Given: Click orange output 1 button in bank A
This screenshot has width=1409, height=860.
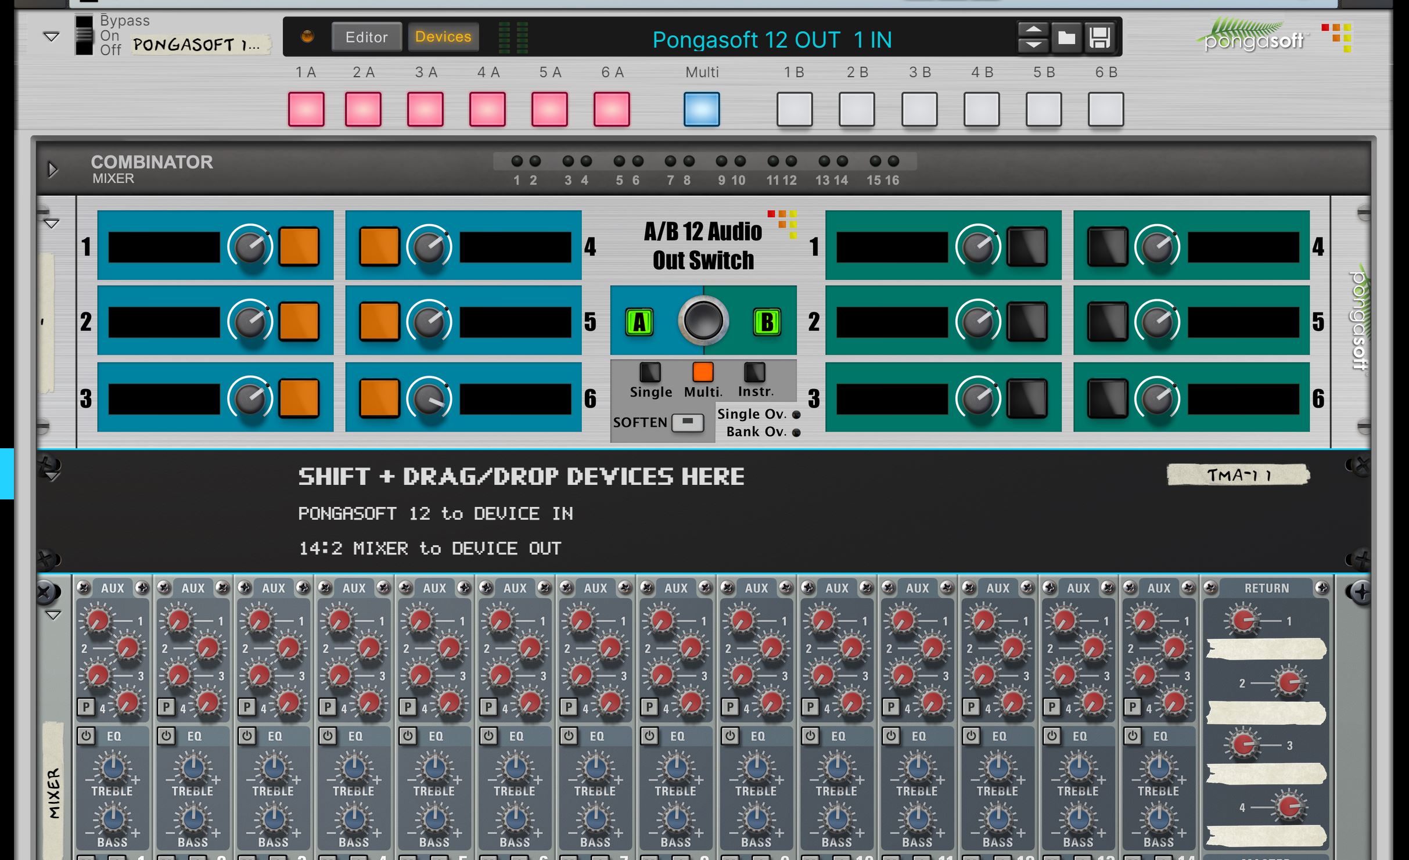Looking at the screenshot, I should pyautogui.click(x=299, y=247).
